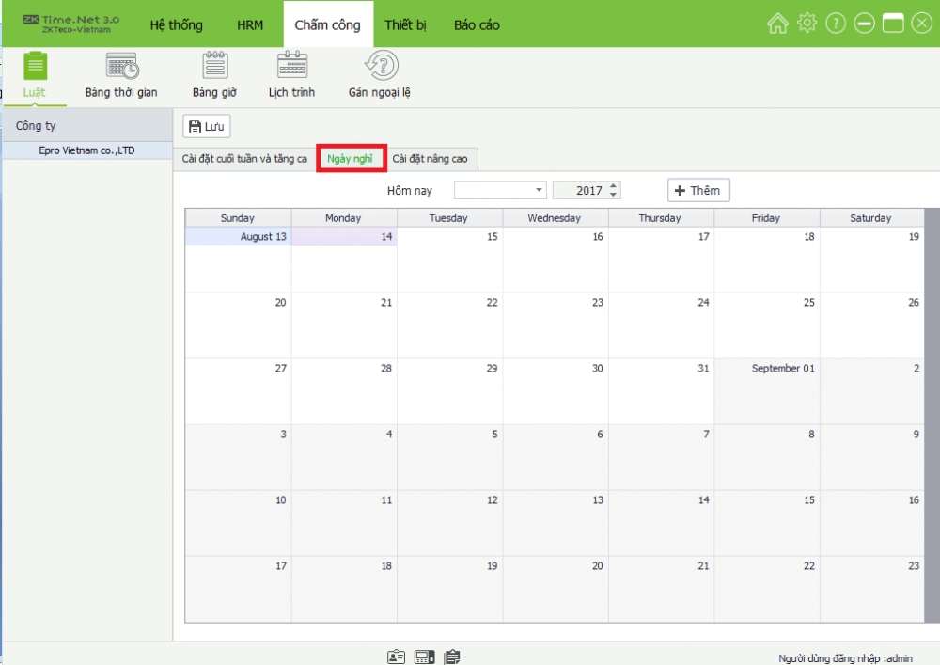Open the employee badge icon at bottom
Screen dimensions: 940x665
pyautogui.click(x=396, y=656)
